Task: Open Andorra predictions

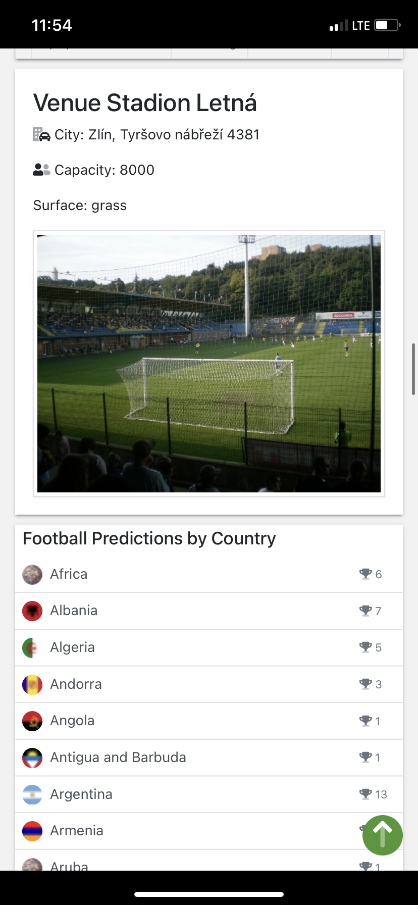Action: point(76,684)
